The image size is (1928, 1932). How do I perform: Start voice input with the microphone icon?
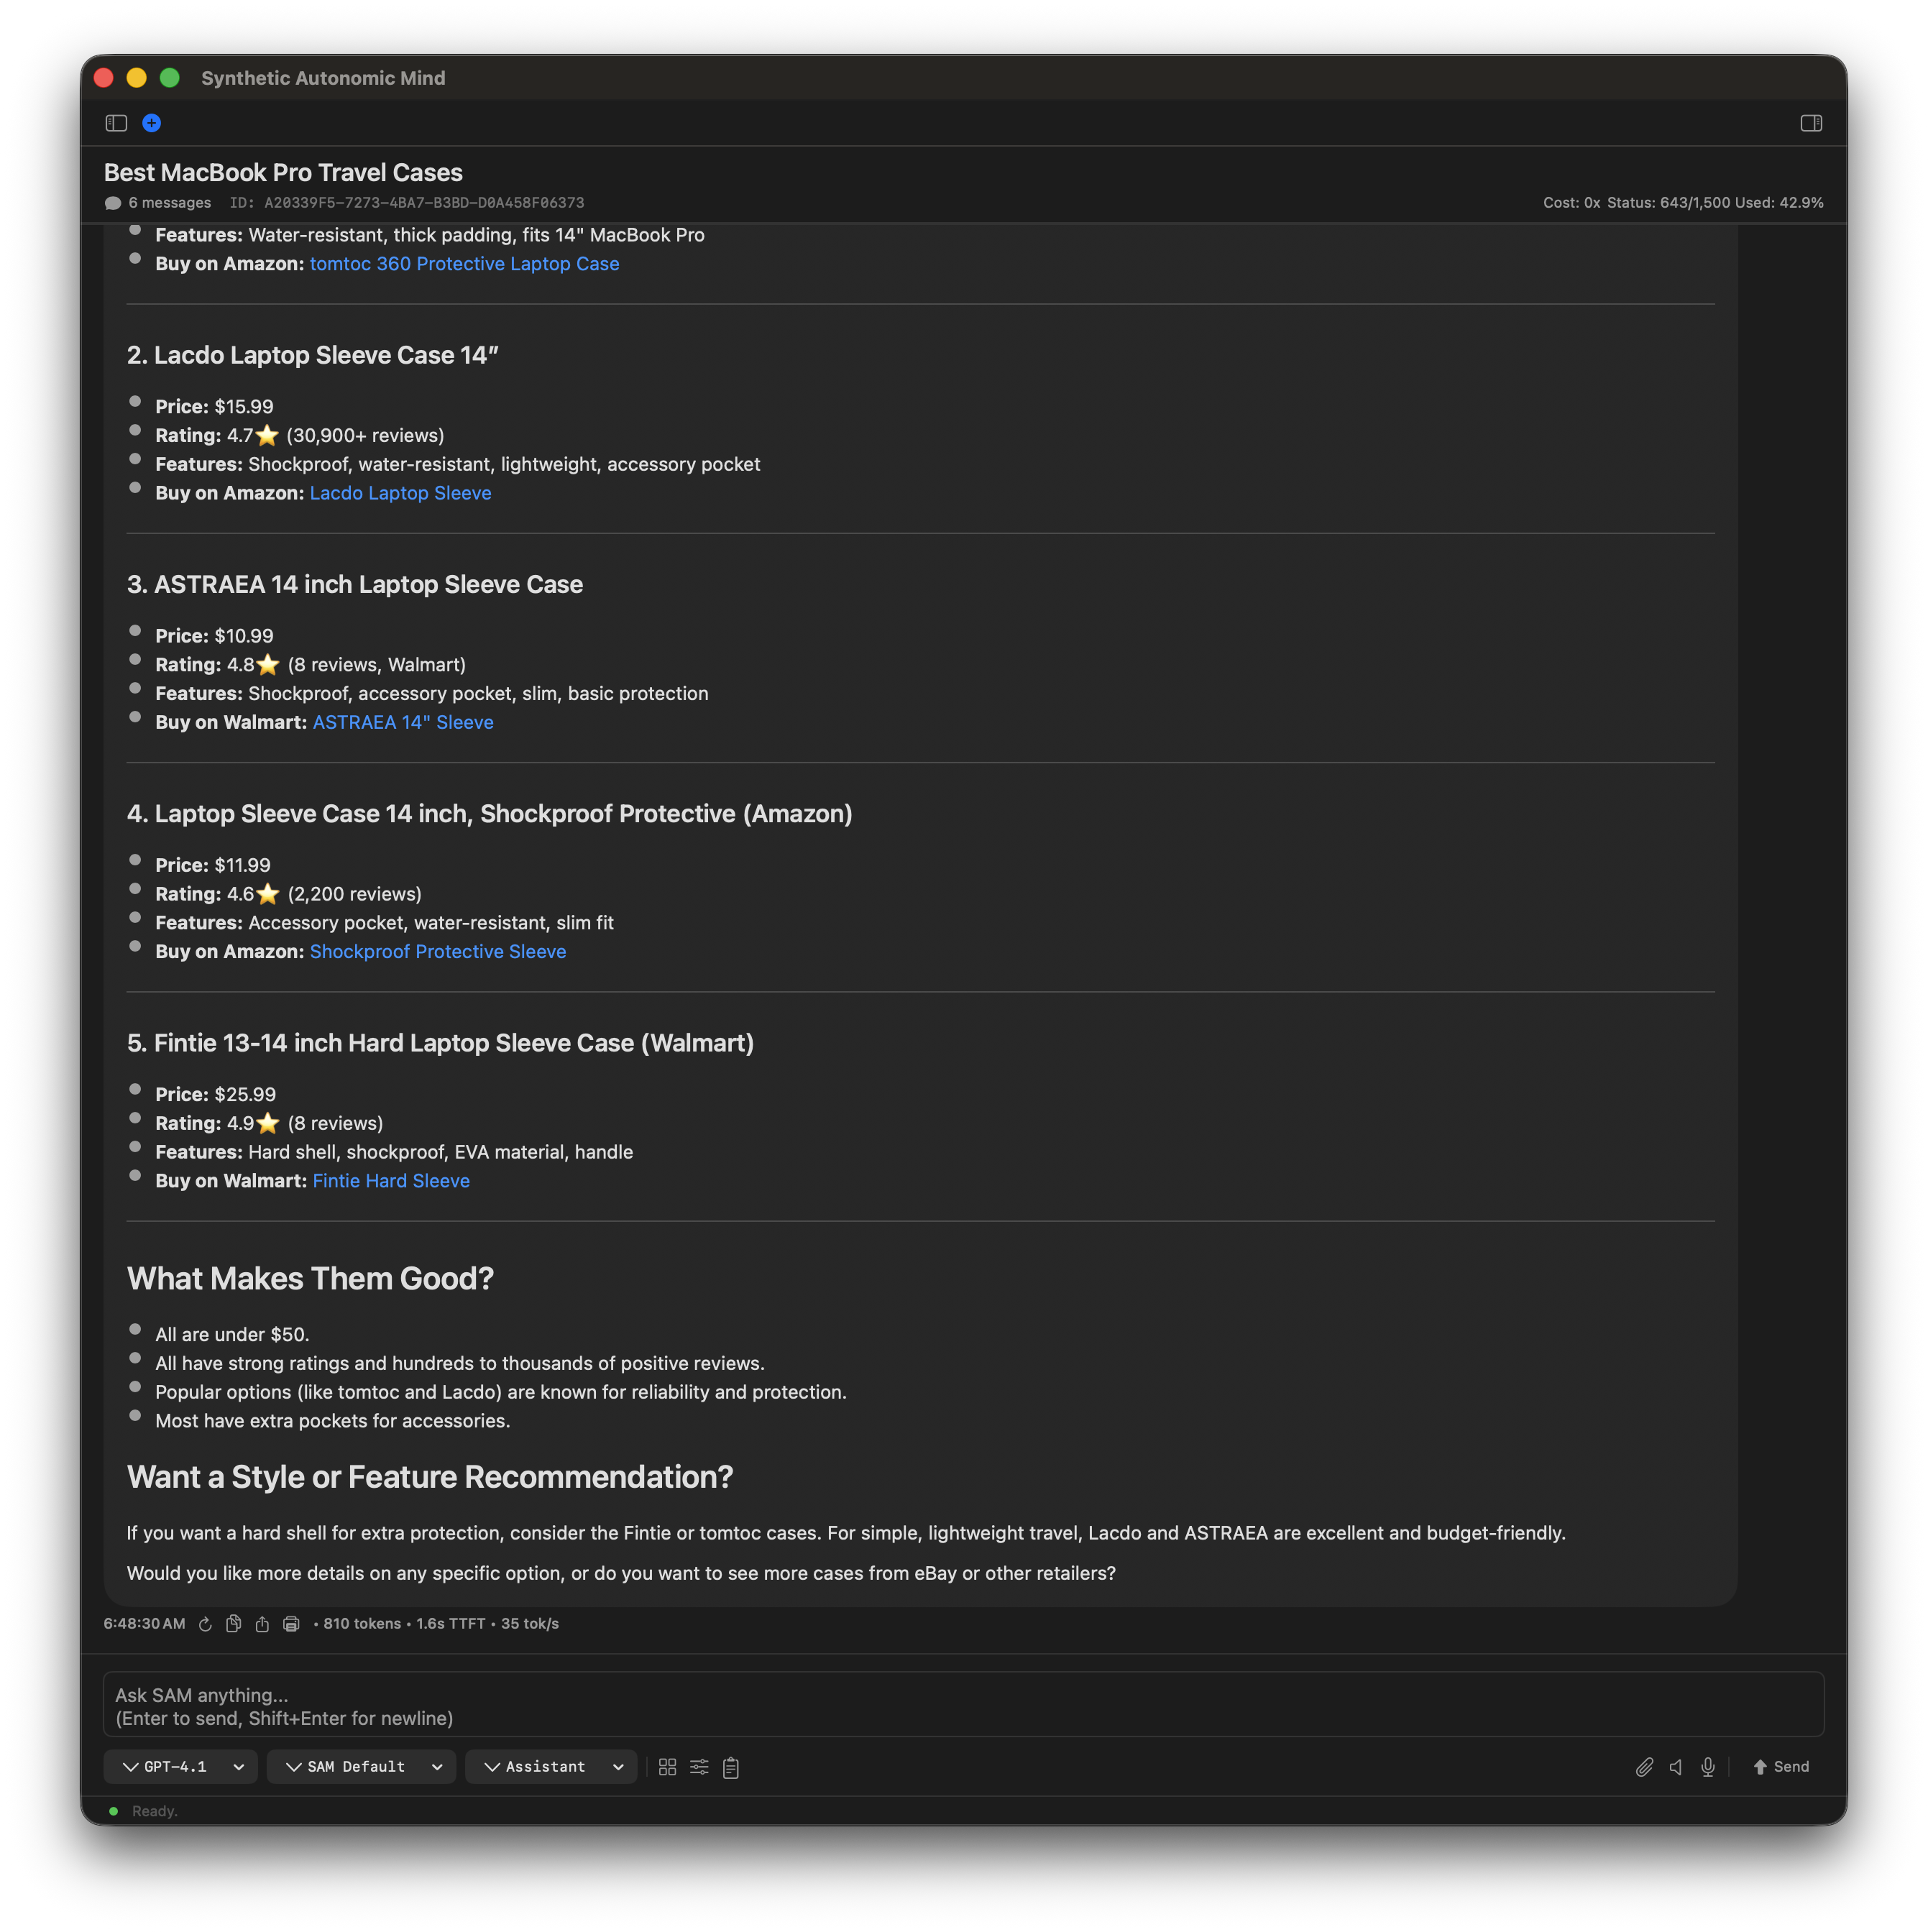click(x=1708, y=1767)
